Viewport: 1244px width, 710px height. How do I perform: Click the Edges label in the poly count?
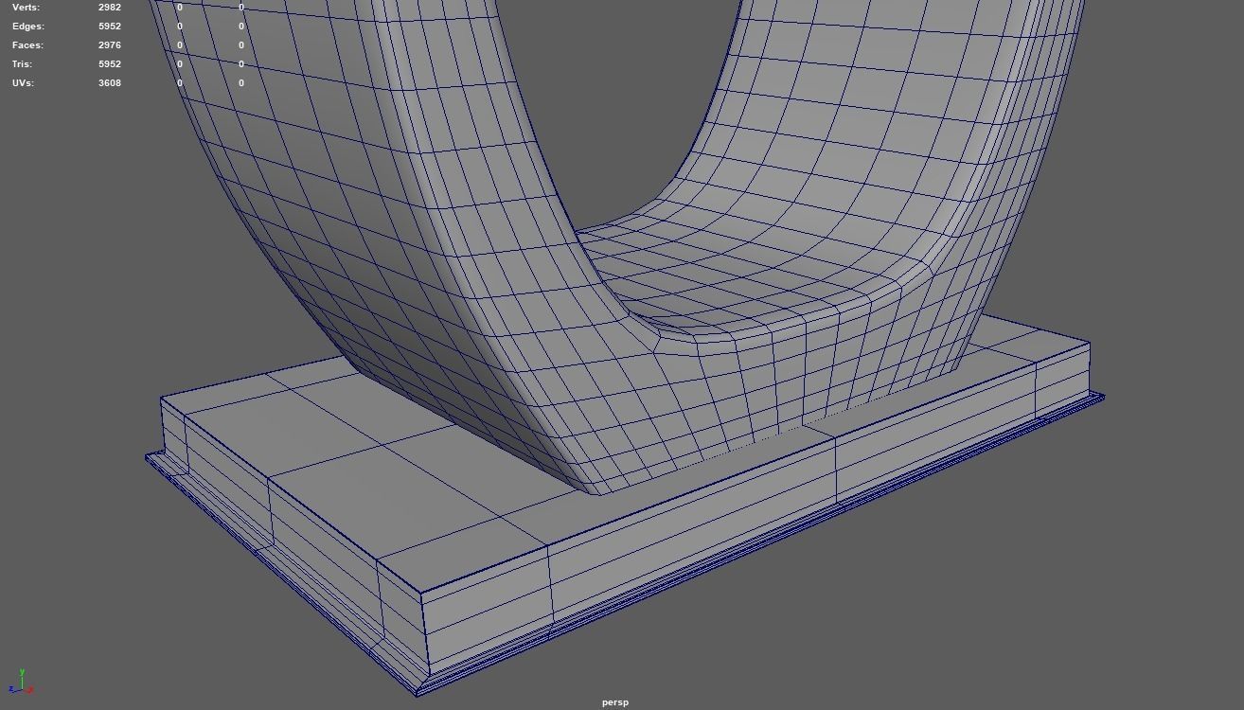[x=28, y=27]
